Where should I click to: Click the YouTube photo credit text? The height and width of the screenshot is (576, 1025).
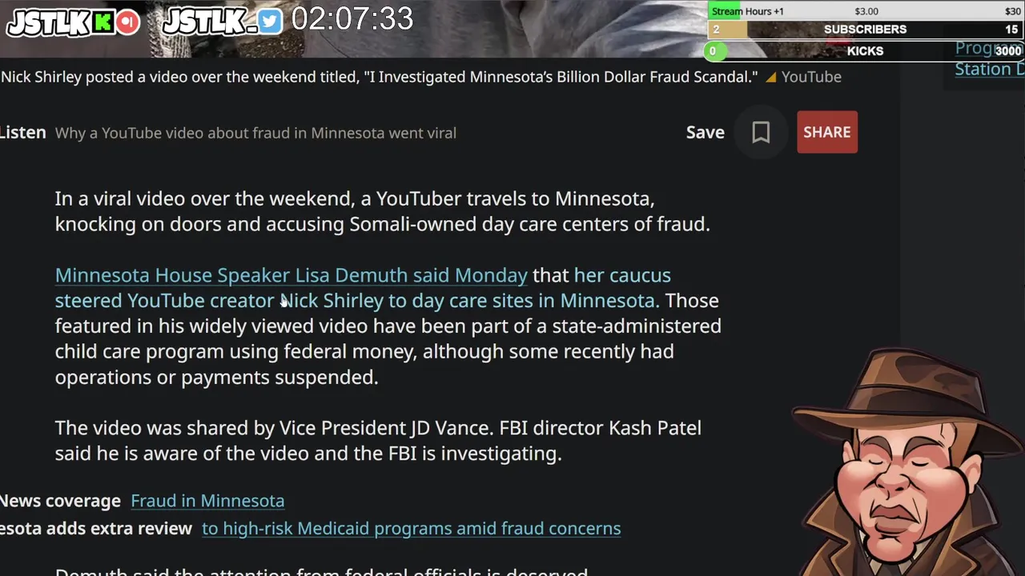[x=811, y=77]
